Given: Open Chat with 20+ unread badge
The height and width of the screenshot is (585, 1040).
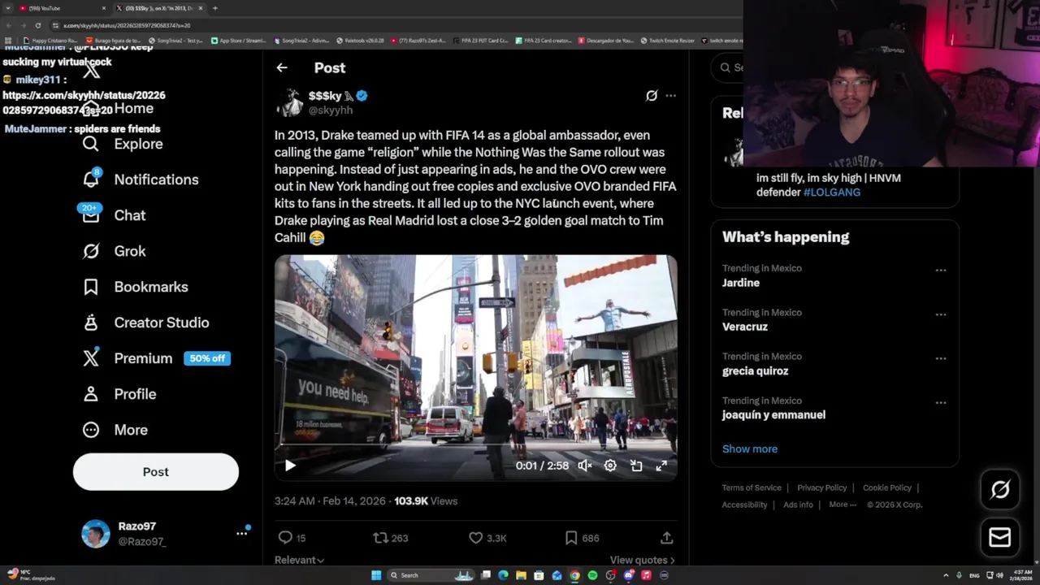Looking at the screenshot, I should 115,215.
